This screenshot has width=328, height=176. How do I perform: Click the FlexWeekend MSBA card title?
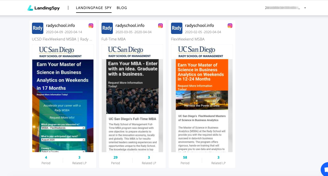pos(188,39)
